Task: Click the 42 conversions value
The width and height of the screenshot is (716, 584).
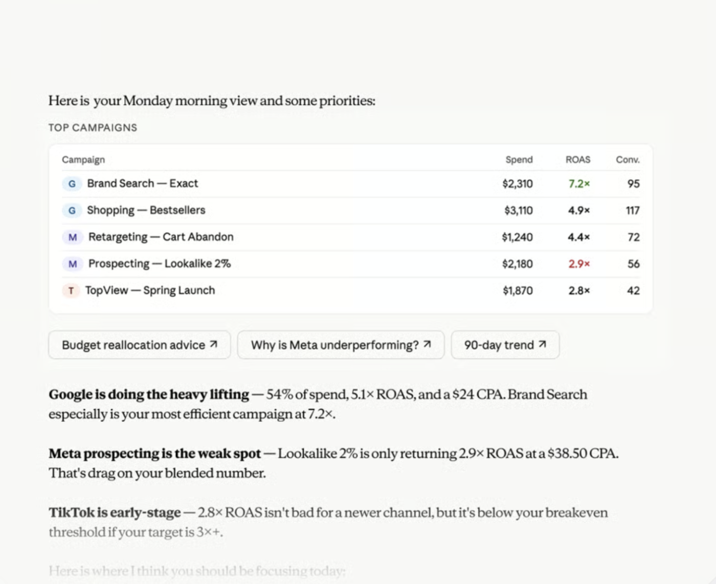Action: [633, 290]
